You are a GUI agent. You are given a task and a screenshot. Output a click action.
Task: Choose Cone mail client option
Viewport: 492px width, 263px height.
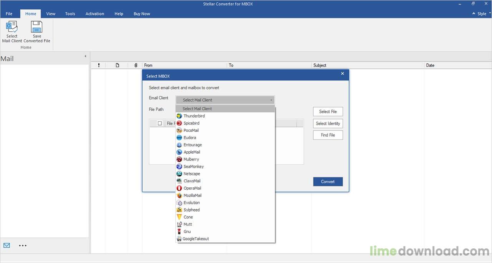pos(226,217)
